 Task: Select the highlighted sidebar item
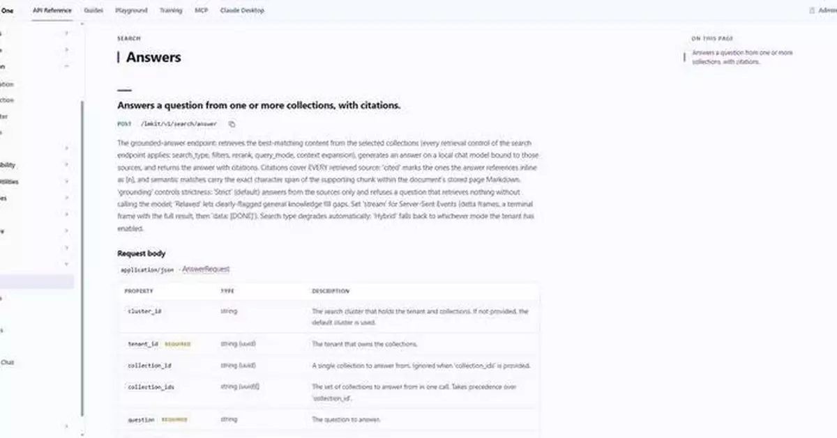coord(36,281)
